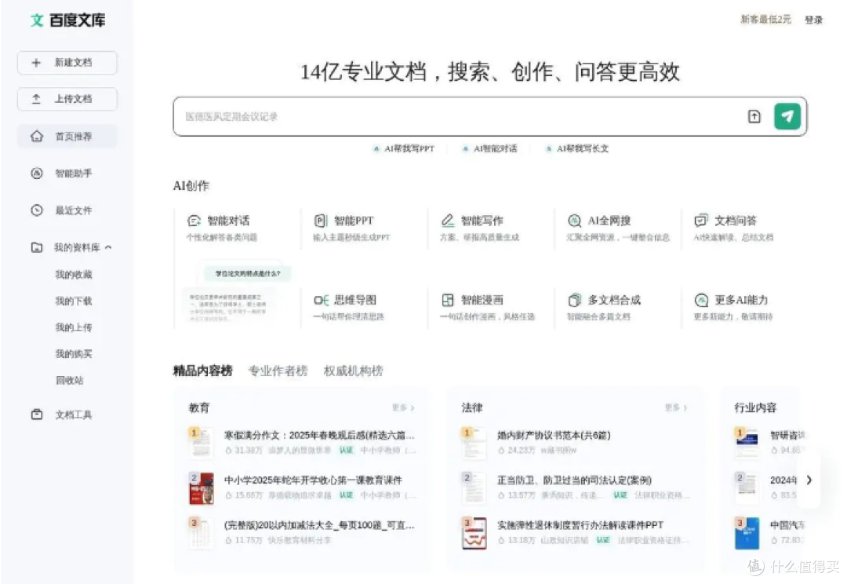Click the 上传文档 button
Image resolution: width=847 pixels, height=584 pixels.
(67, 99)
